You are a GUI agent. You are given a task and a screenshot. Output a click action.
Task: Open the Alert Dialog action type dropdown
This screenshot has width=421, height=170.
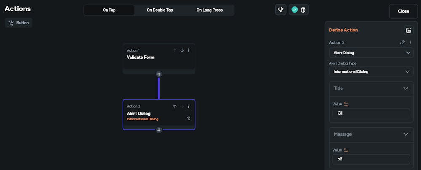click(371, 53)
